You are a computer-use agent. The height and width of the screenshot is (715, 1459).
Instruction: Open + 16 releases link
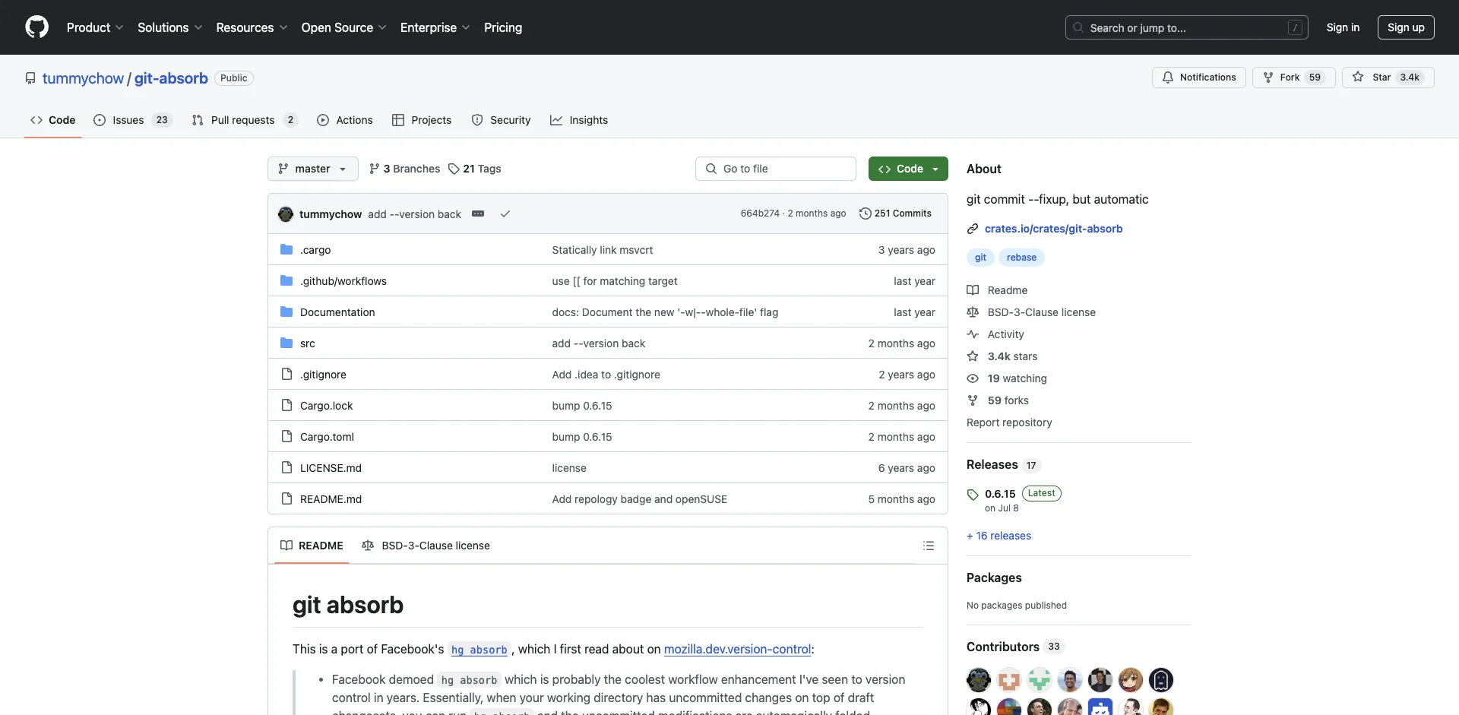point(999,536)
